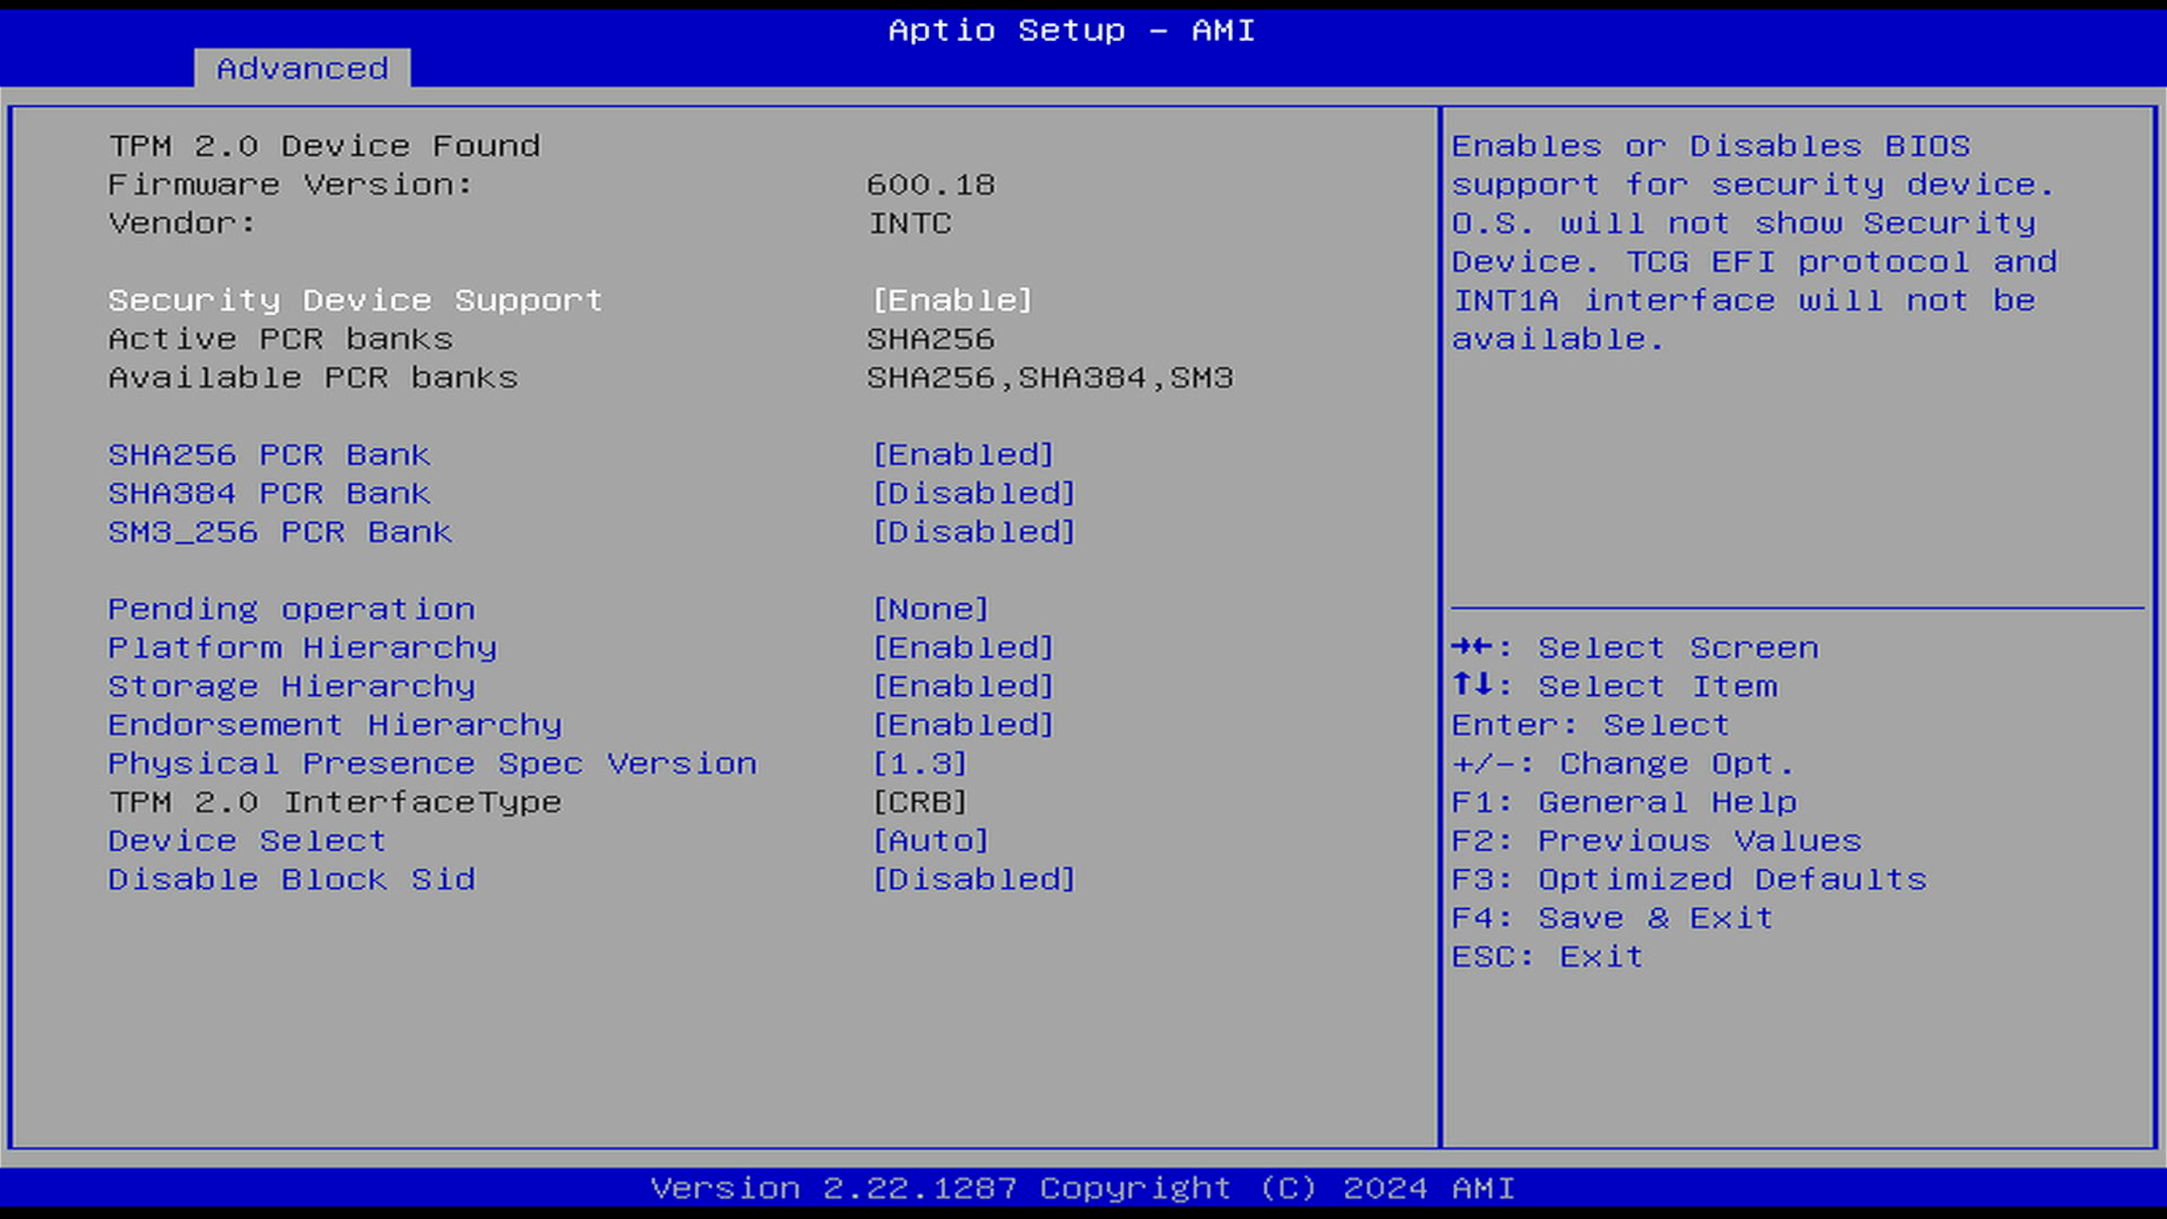Toggle SHA384 PCR Bank Disabled value

[973, 494]
